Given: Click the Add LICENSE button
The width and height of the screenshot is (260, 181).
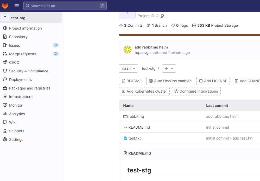Looking at the screenshot, I should (x=213, y=81).
